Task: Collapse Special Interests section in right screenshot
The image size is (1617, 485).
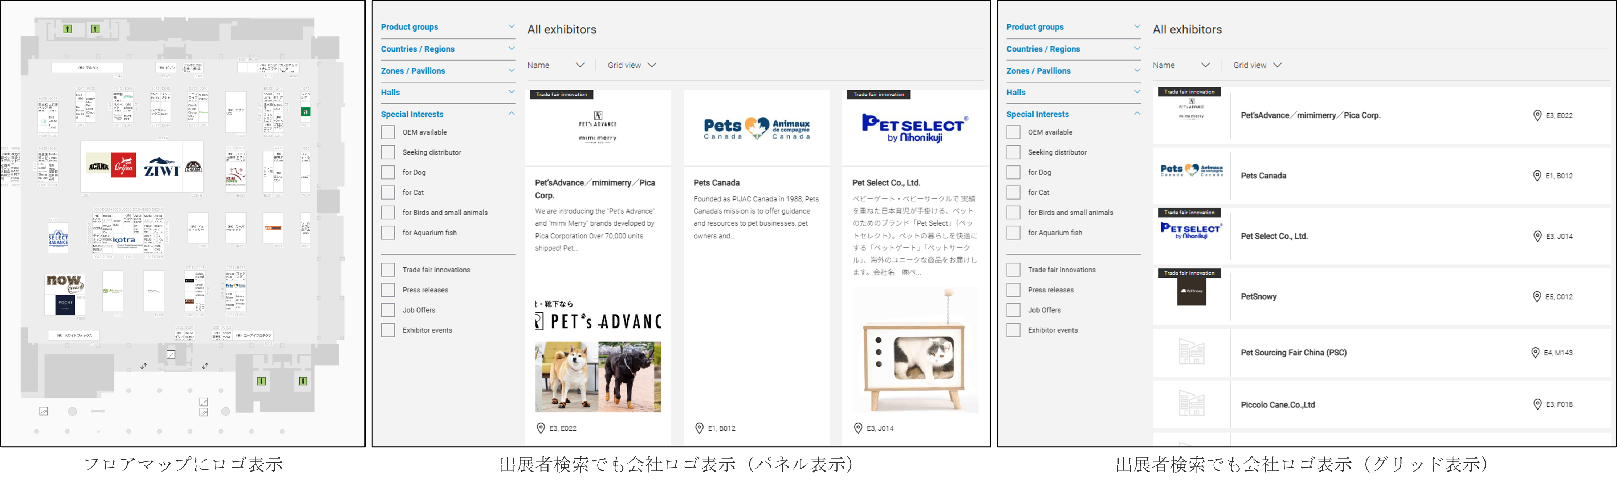Action: (1137, 114)
